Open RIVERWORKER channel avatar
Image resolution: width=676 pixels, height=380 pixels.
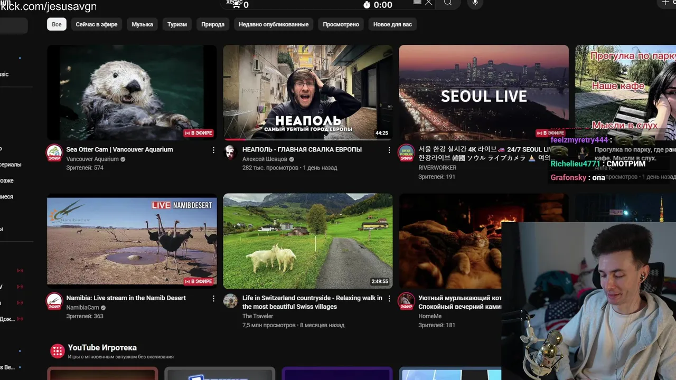406,153
